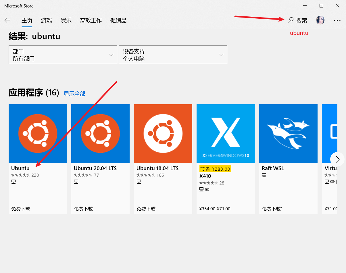Click the 显示全部 link
Image resolution: width=346 pixels, height=273 pixels.
tap(75, 94)
